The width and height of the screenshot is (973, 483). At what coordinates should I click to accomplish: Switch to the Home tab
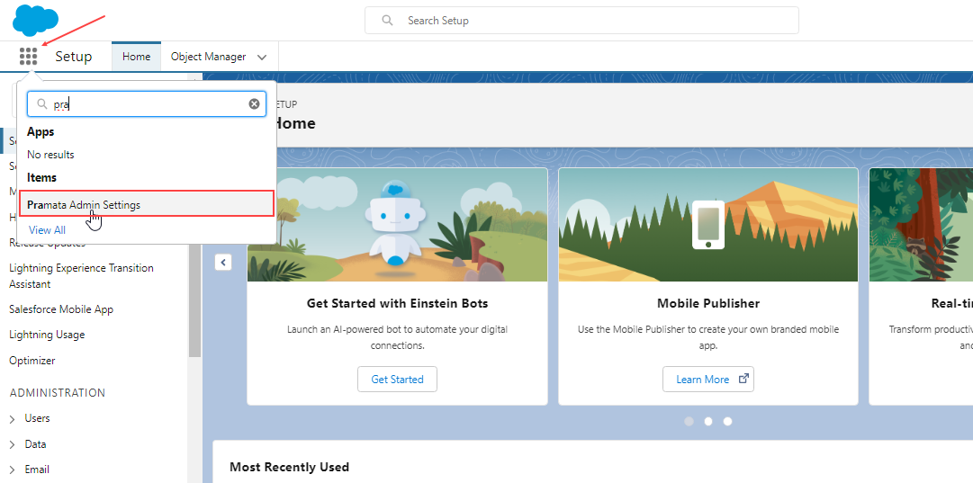click(137, 57)
